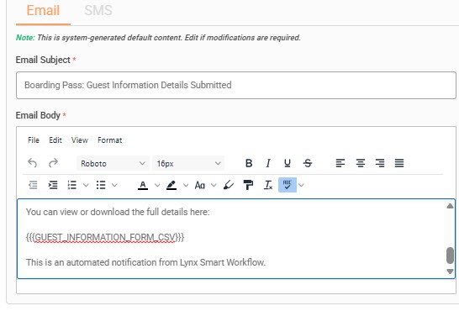Viewport: 459px width, 311px height.
Task: Apply the background highlight color
Action: 171,185
